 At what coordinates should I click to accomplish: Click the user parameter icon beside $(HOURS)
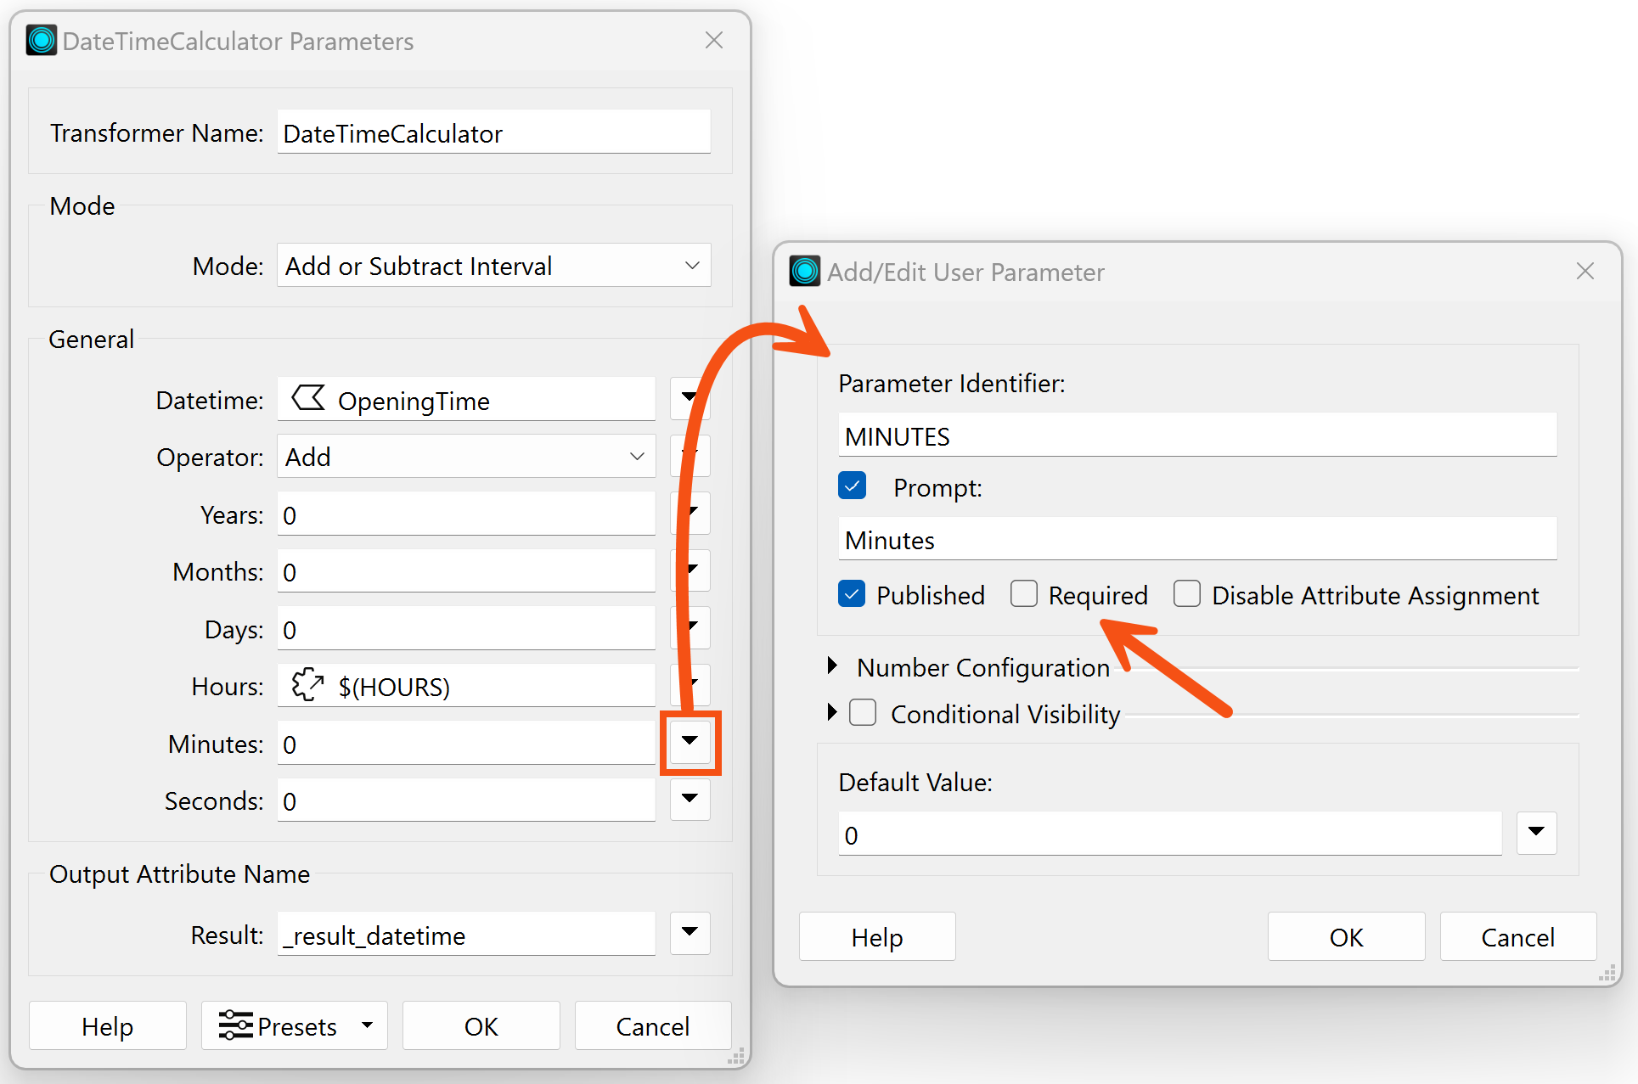307,685
